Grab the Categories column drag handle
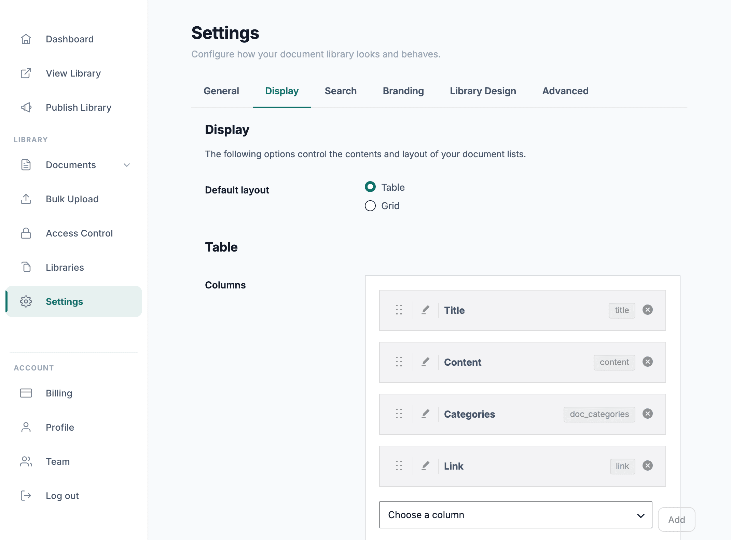731x540 pixels. [x=399, y=414]
